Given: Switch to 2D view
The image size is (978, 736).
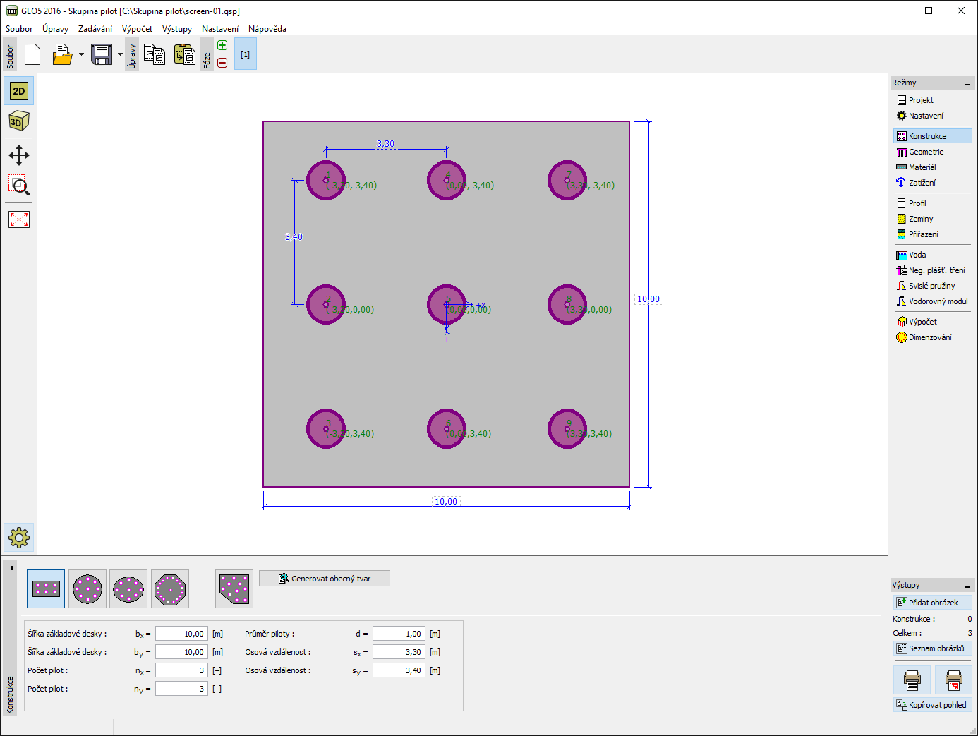Looking at the screenshot, I should pyautogui.click(x=19, y=91).
